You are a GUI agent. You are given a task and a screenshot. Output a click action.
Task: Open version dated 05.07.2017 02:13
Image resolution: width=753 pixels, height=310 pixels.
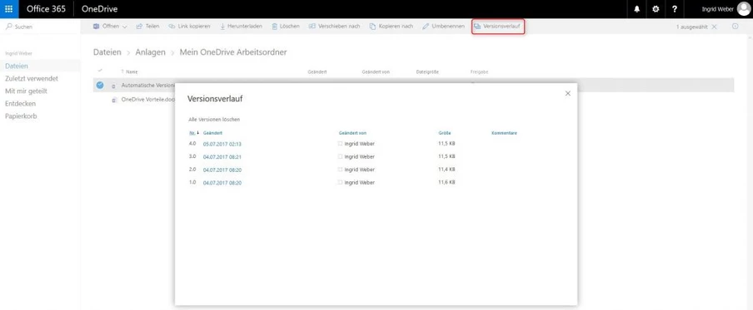(222, 144)
